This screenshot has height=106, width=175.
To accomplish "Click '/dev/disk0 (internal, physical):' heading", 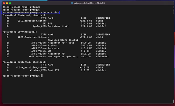I will pyautogui.click(x=24, y=15).
